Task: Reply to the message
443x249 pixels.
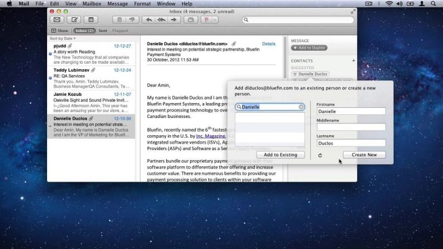Action: [149, 20]
